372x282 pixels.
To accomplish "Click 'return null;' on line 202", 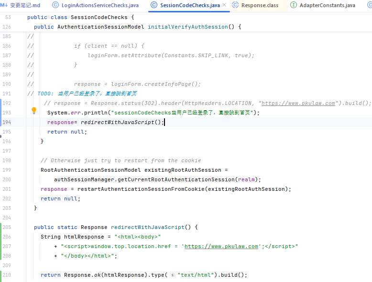I will (61, 198).
